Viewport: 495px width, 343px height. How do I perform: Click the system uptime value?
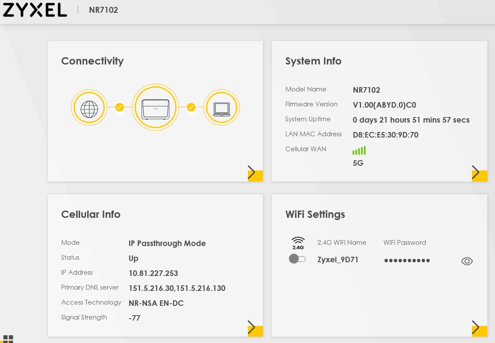click(411, 120)
